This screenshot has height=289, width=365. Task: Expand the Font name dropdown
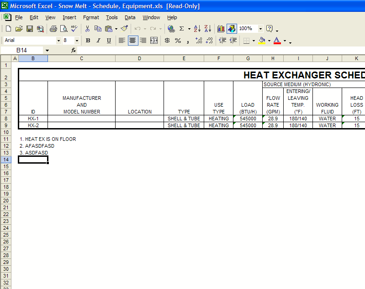(58, 41)
